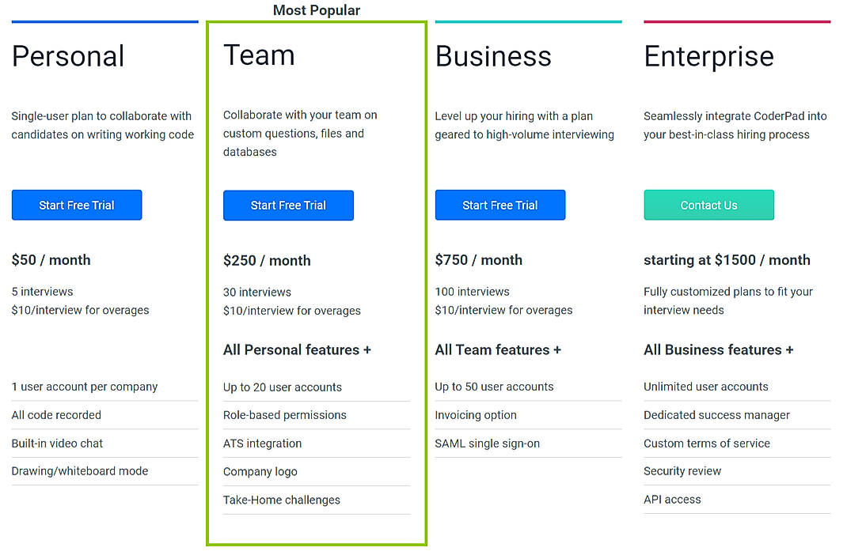Select the Take-Home challenges feature row
This screenshot has height=555, width=847.
[x=281, y=500]
